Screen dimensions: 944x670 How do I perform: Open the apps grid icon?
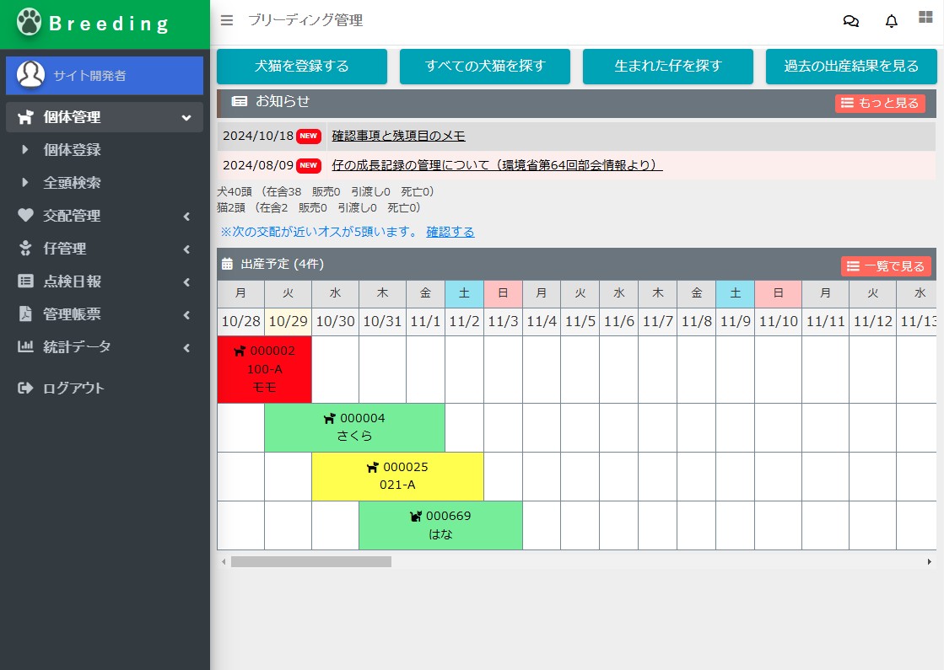(925, 18)
